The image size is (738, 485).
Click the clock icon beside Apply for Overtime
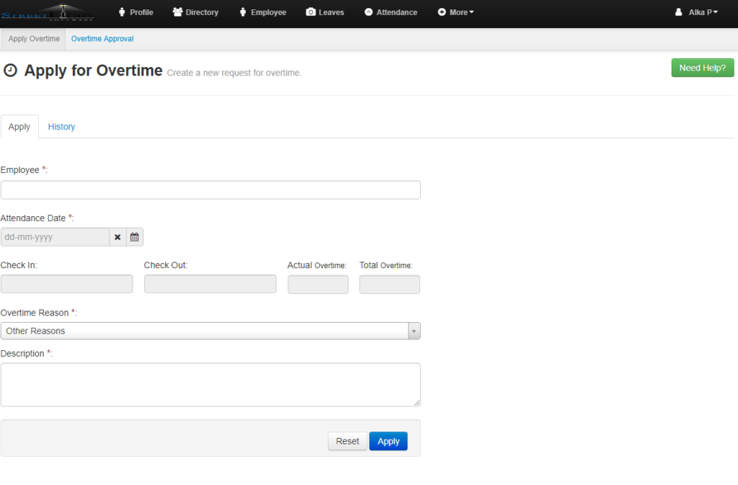coord(10,70)
